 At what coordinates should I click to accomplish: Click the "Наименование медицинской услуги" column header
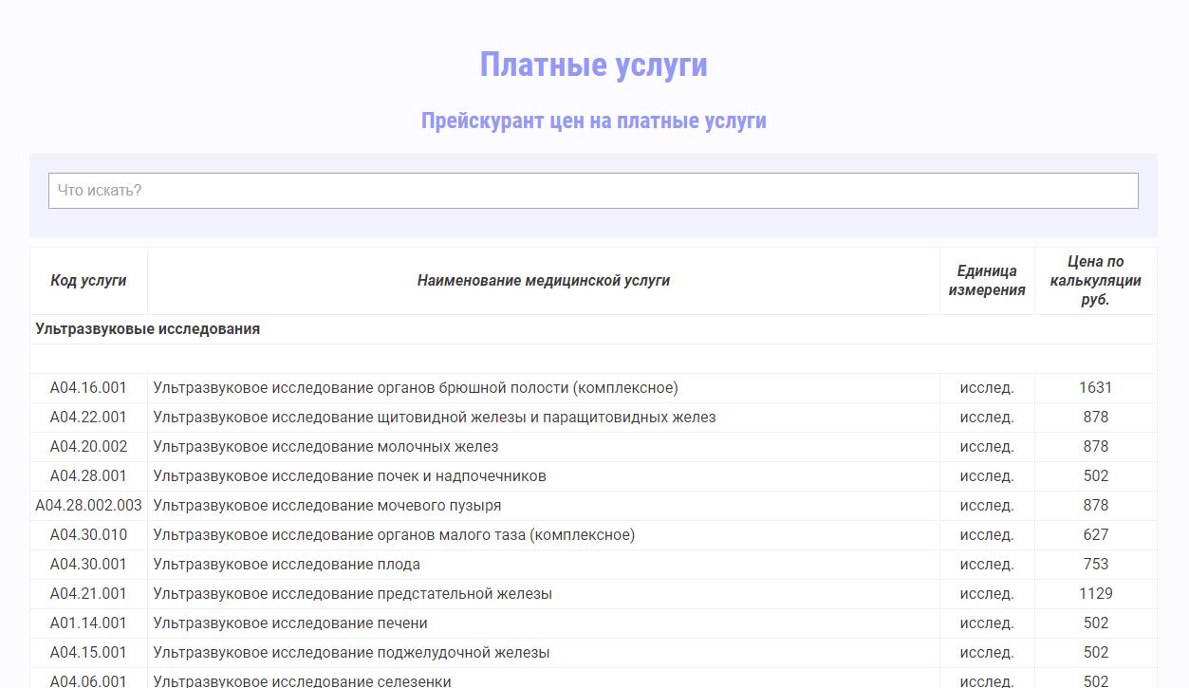coord(544,281)
